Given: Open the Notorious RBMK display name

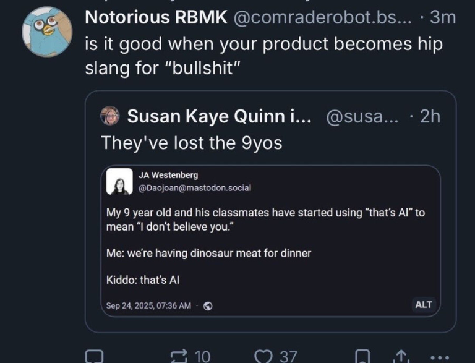Looking at the screenshot, I should (x=156, y=17).
